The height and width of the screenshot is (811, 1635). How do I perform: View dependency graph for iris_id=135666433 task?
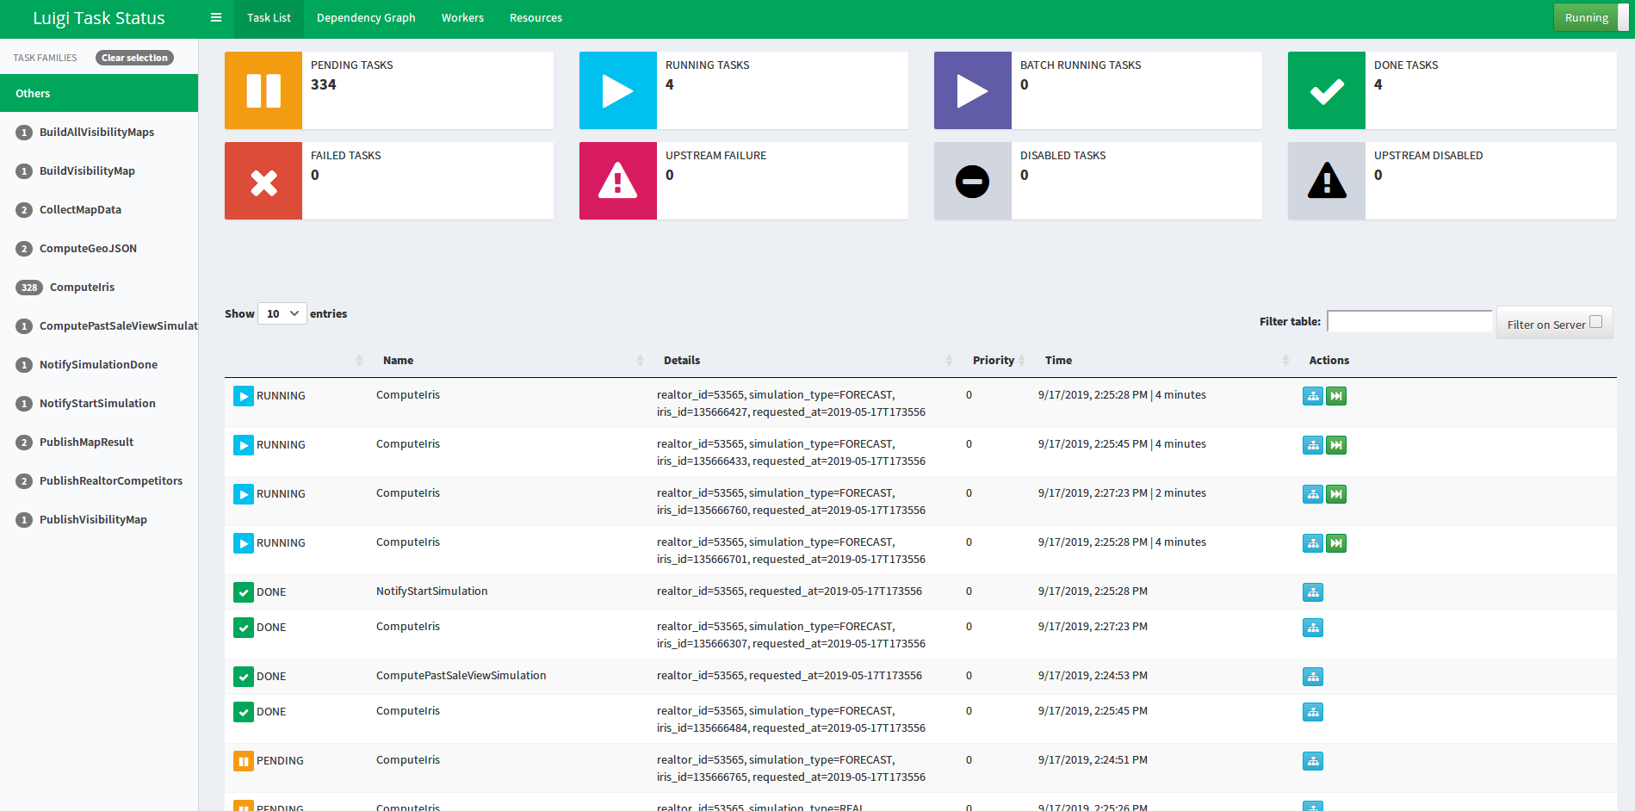tap(1313, 445)
